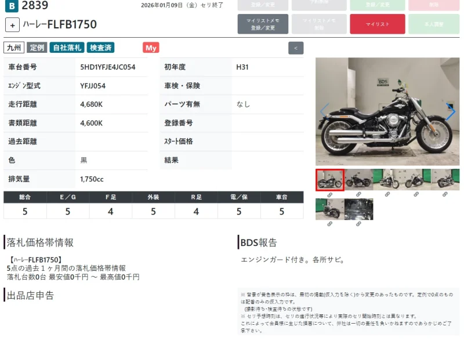Screen dimensions: 464x348
Task: Open the link icon under the second thumbnail
Action: 358,194
